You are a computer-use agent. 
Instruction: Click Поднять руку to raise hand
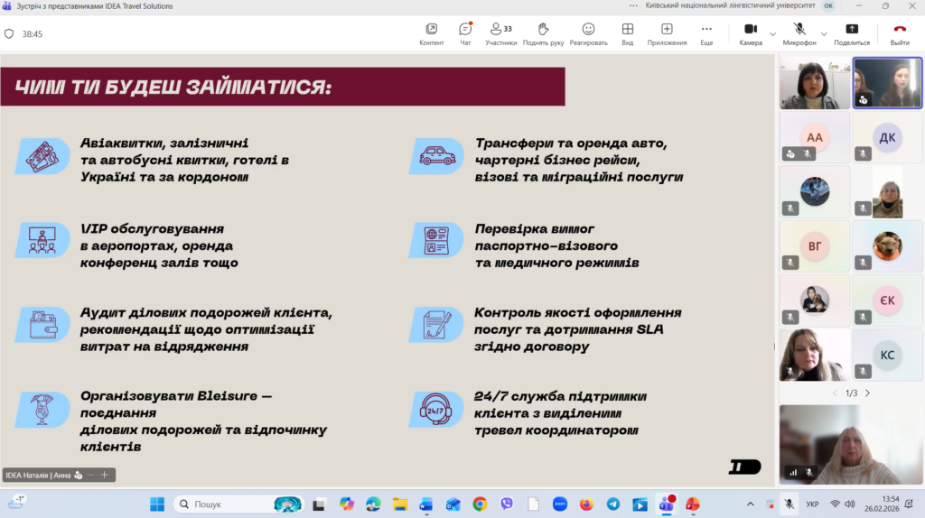pyautogui.click(x=543, y=33)
